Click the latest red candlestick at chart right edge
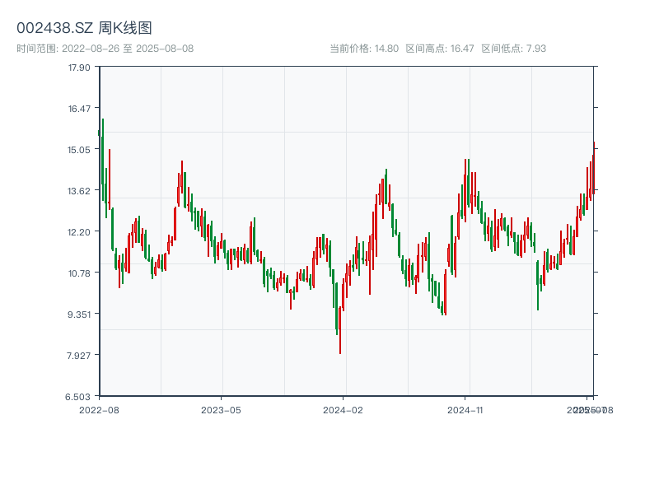Viewport: 659px width, 494px height. (594, 168)
